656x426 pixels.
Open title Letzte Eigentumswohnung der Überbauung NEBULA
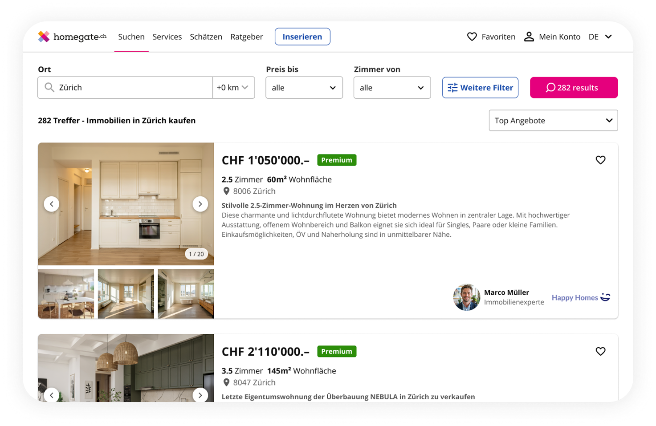tap(348, 397)
